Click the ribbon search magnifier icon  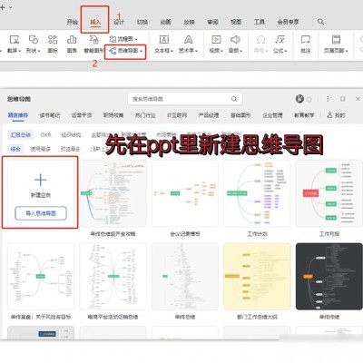(321, 22)
